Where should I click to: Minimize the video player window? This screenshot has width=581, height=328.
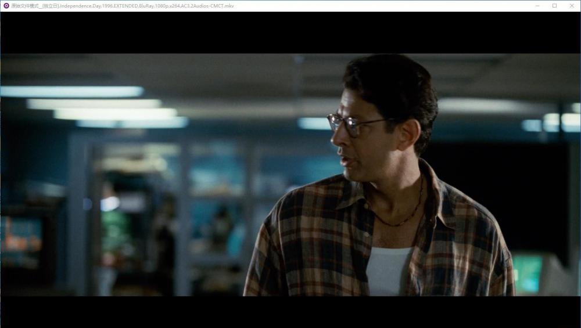537,6
